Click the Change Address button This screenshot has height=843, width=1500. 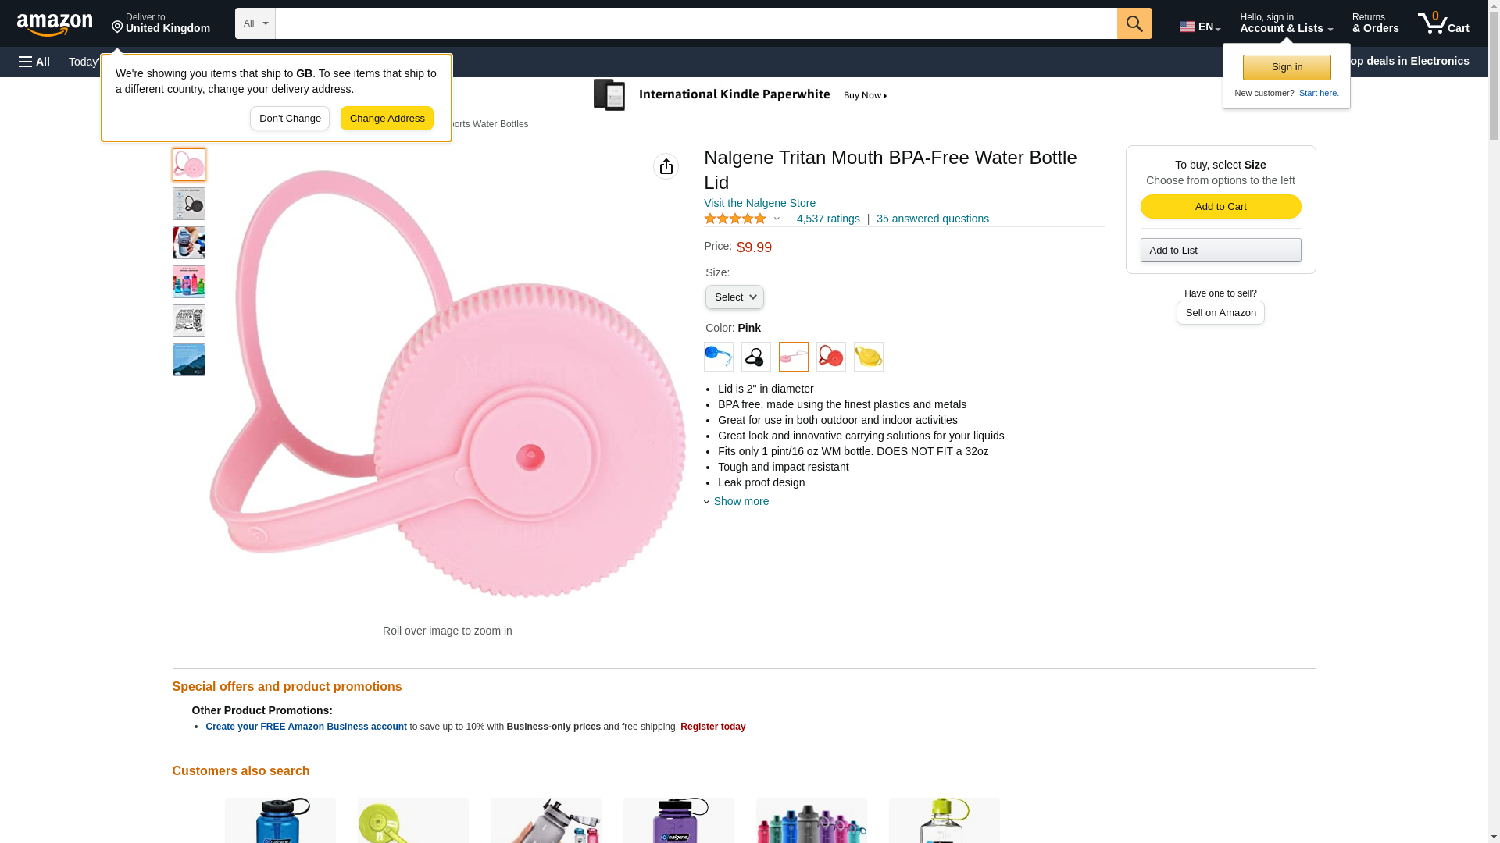click(x=387, y=119)
